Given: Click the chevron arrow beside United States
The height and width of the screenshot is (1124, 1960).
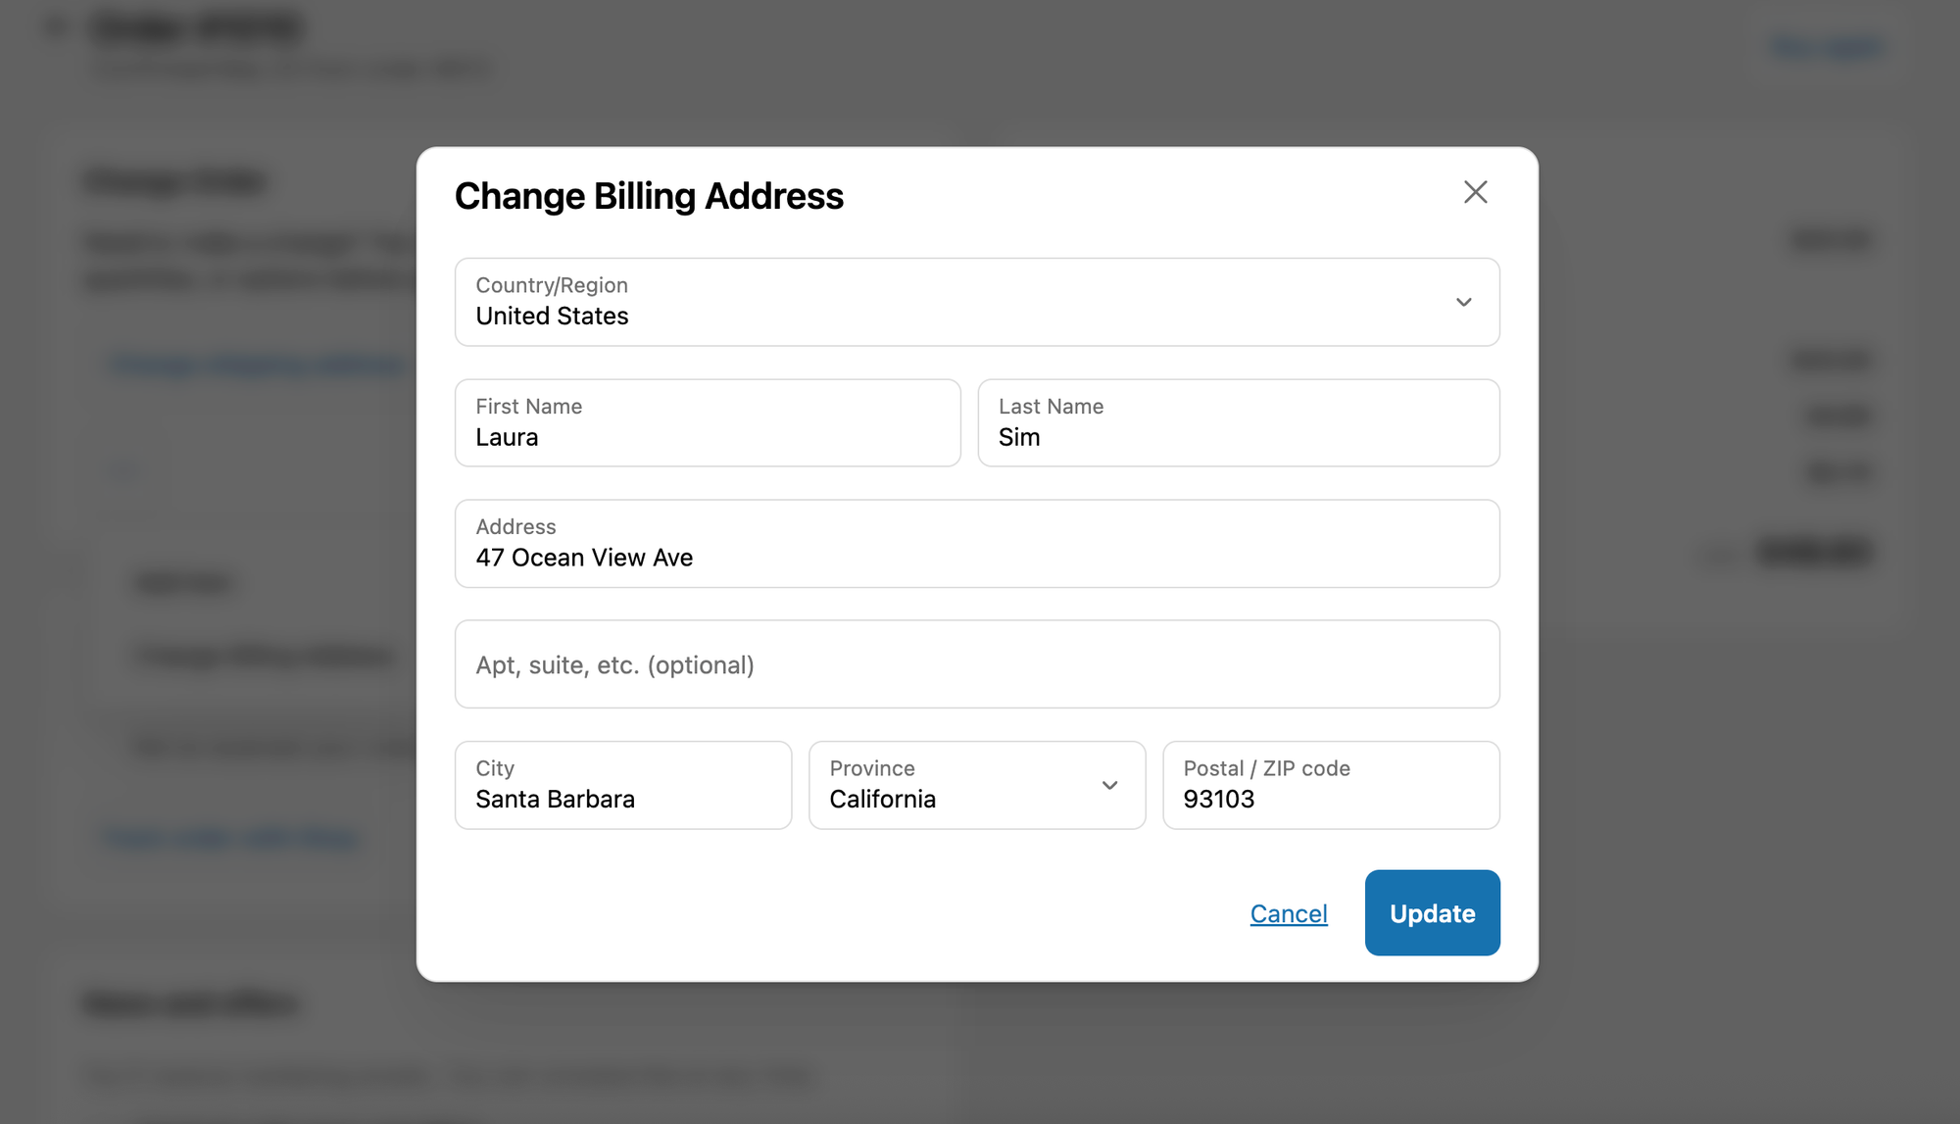Looking at the screenshot, I should [1463, 302].
